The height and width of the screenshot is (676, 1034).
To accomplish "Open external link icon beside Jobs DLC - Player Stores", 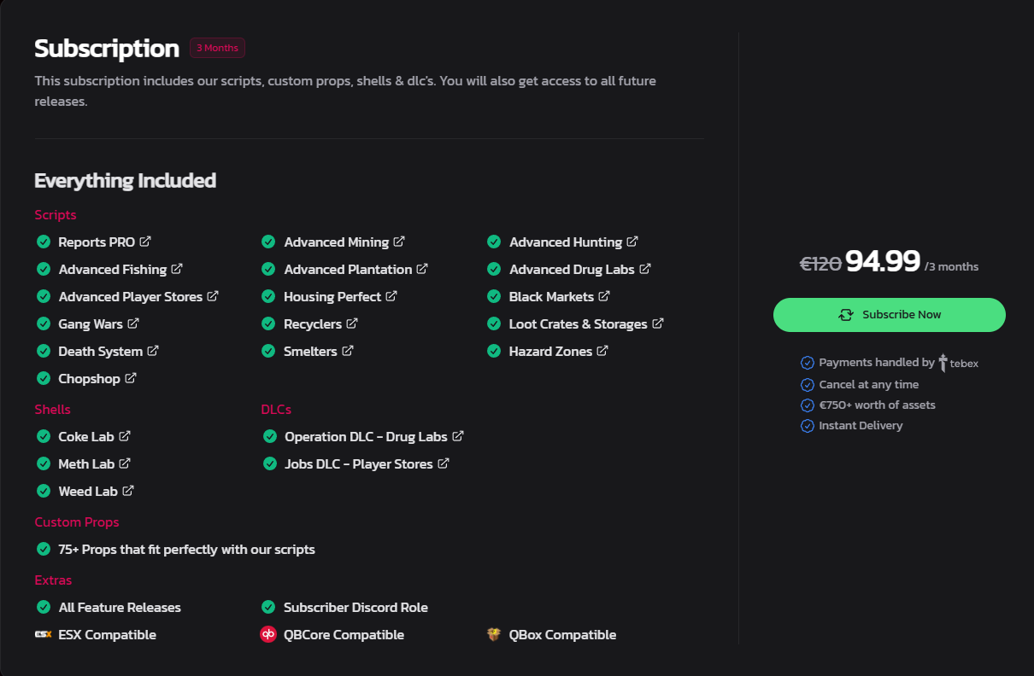I will click(x=444, y=463).
